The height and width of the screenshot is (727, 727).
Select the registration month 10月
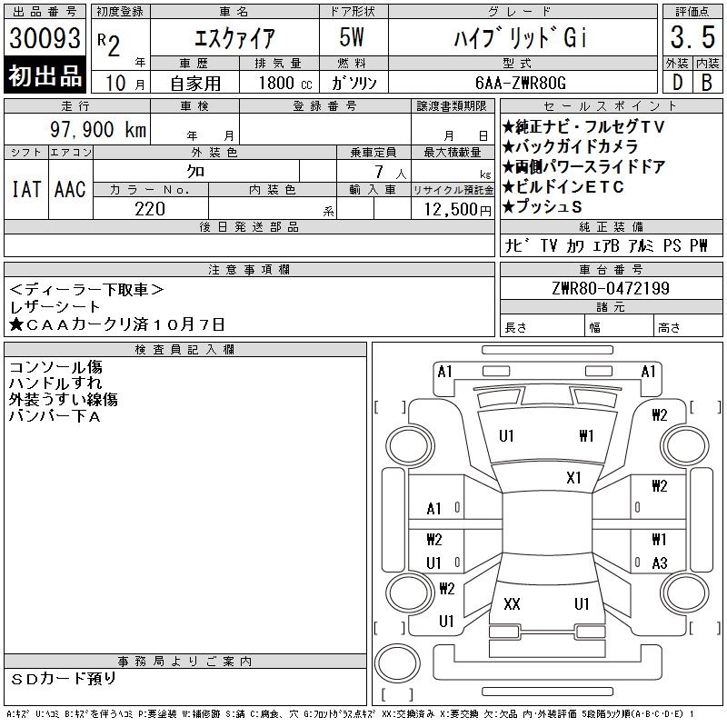[124, 84]
